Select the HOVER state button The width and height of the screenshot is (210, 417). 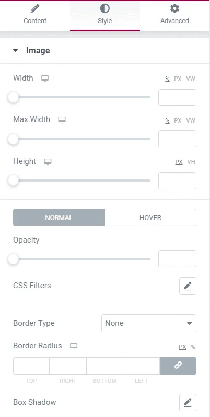tap(150, 217)
